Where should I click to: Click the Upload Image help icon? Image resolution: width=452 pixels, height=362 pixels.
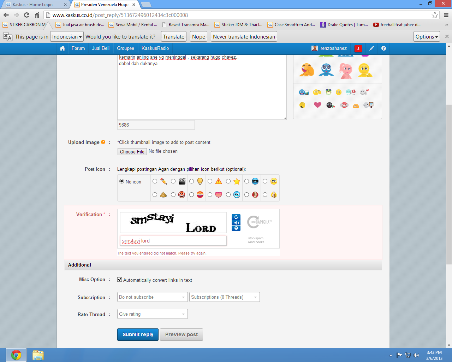point(103,142)
